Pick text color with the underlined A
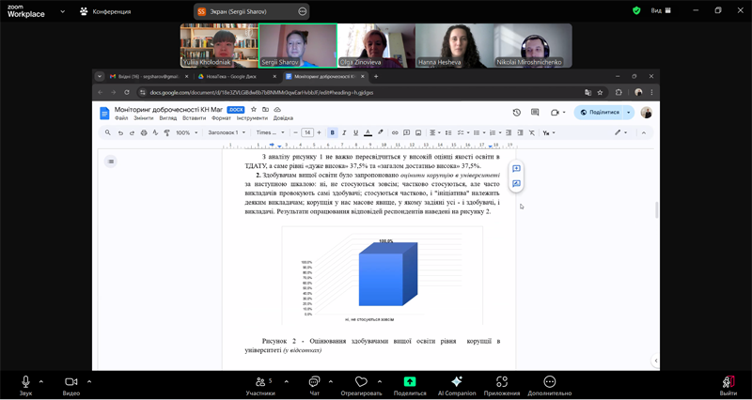 point(368,132)
